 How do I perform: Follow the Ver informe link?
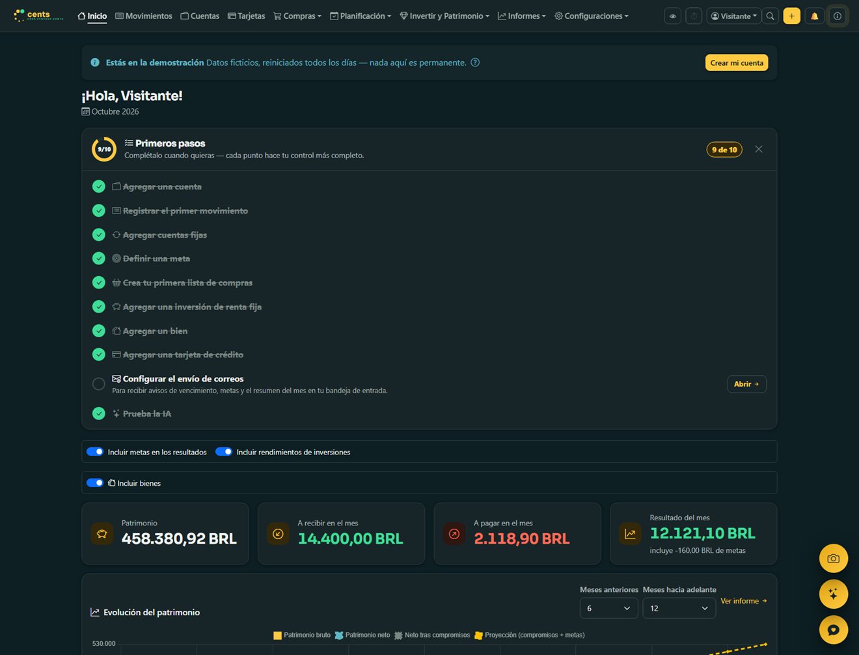744,601
